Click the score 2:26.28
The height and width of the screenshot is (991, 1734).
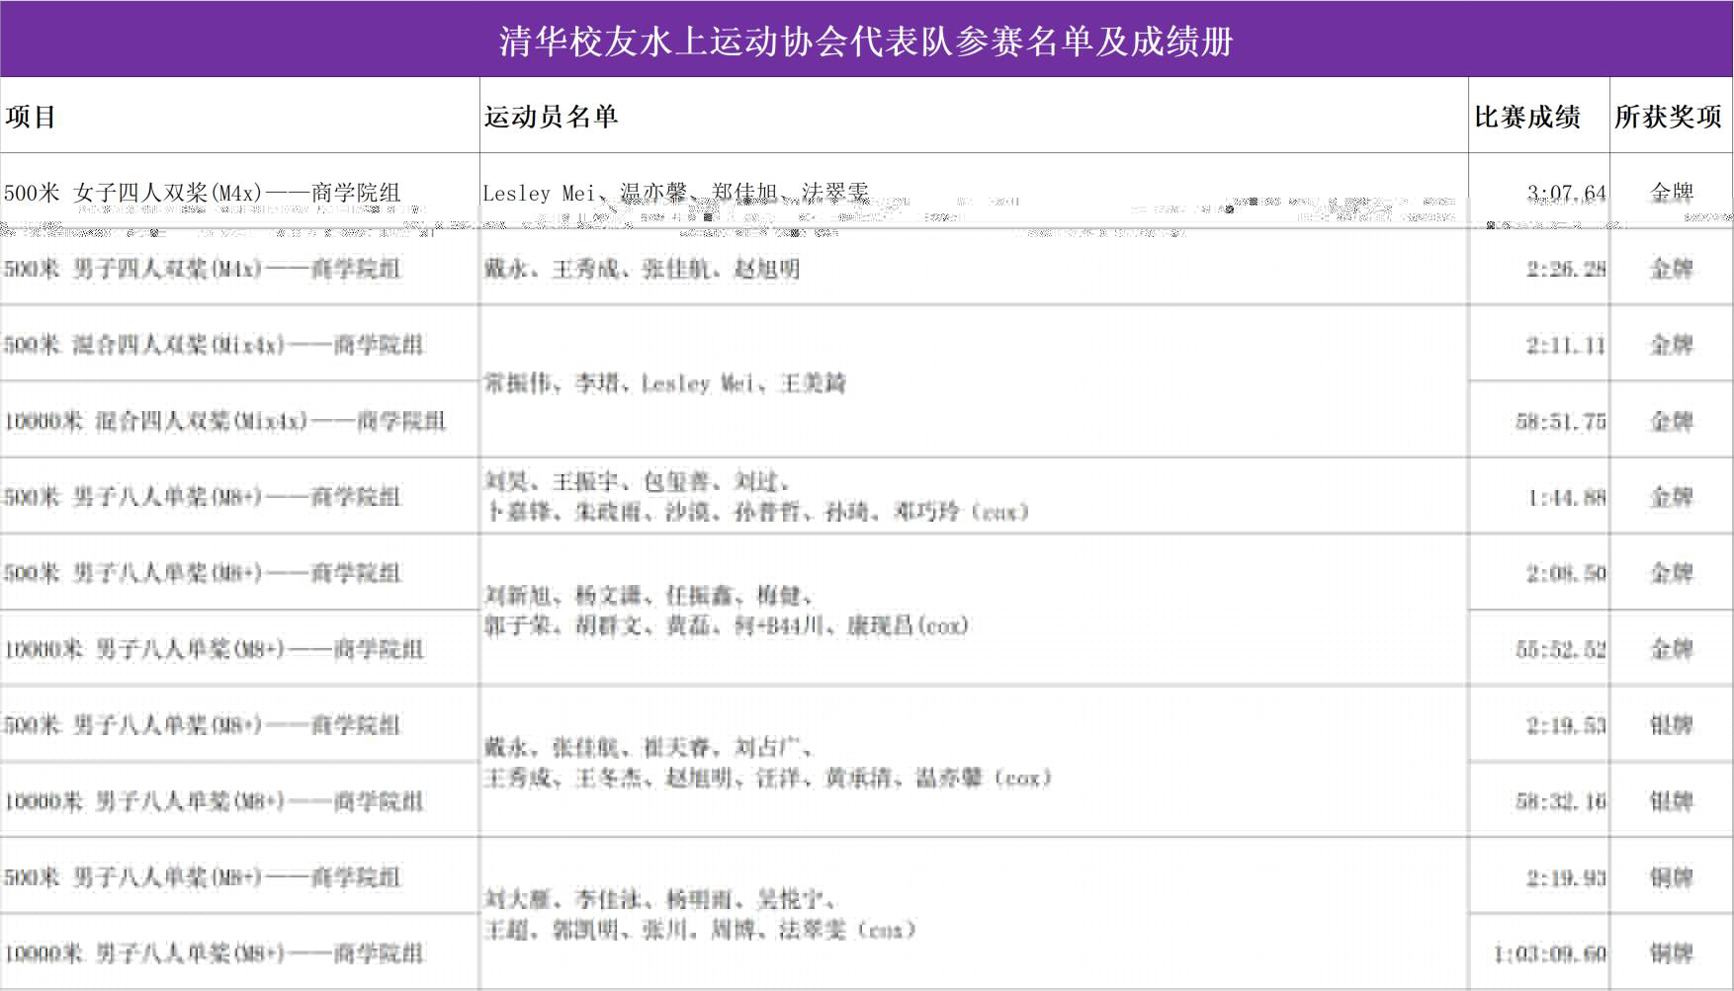1566,269
